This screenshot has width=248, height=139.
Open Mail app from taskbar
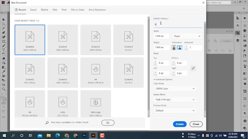tap(40, 135)
